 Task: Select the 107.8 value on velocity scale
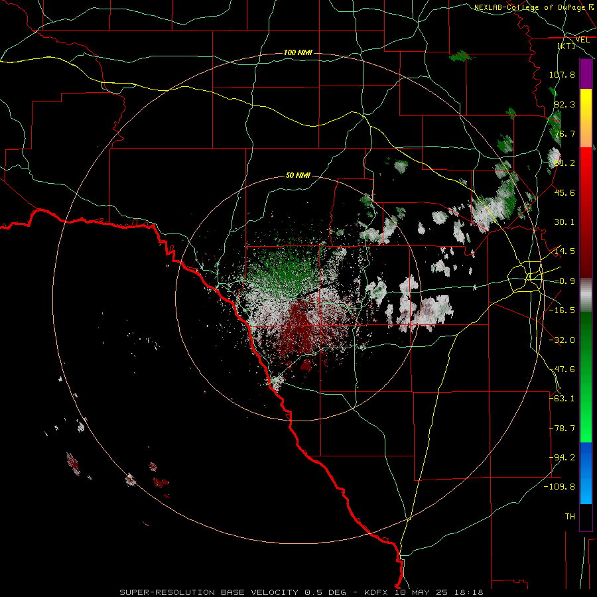[x=562, y=74]
